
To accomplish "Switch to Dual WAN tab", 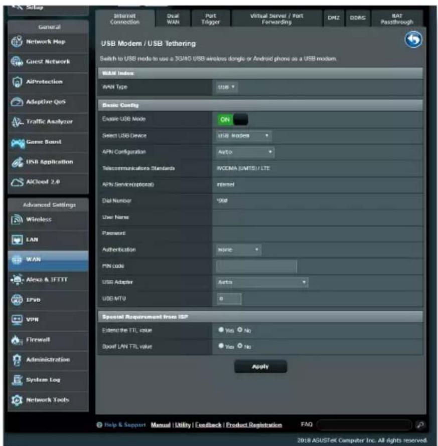I will (173, 19).
